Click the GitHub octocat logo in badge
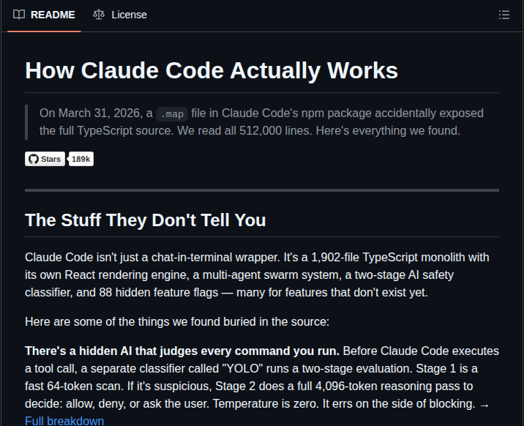This screenshot has width=524, height=426. click(34, 159)
